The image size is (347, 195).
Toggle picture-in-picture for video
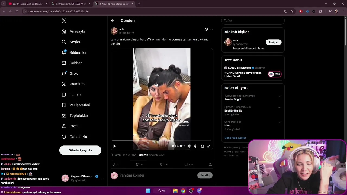202,146
